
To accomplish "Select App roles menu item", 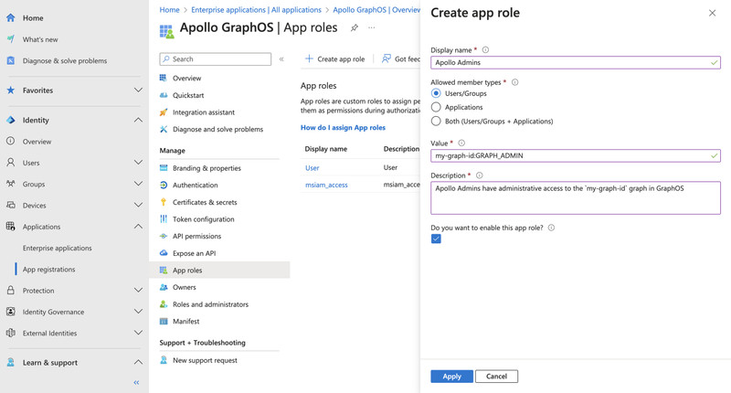I will [219, 271].
